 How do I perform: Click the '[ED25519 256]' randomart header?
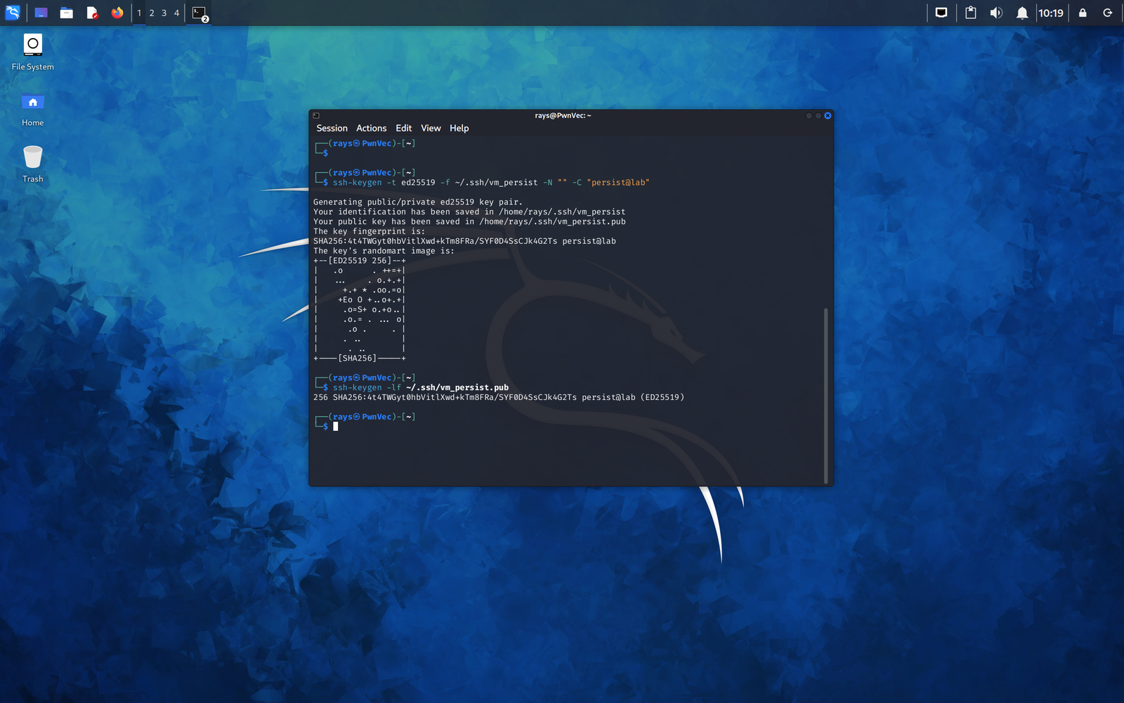click(x=360, y=261)
